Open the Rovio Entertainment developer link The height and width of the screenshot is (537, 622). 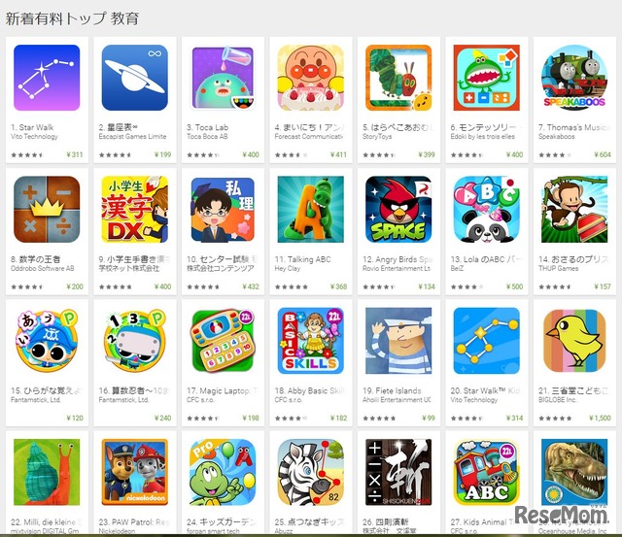coord(397,268)
